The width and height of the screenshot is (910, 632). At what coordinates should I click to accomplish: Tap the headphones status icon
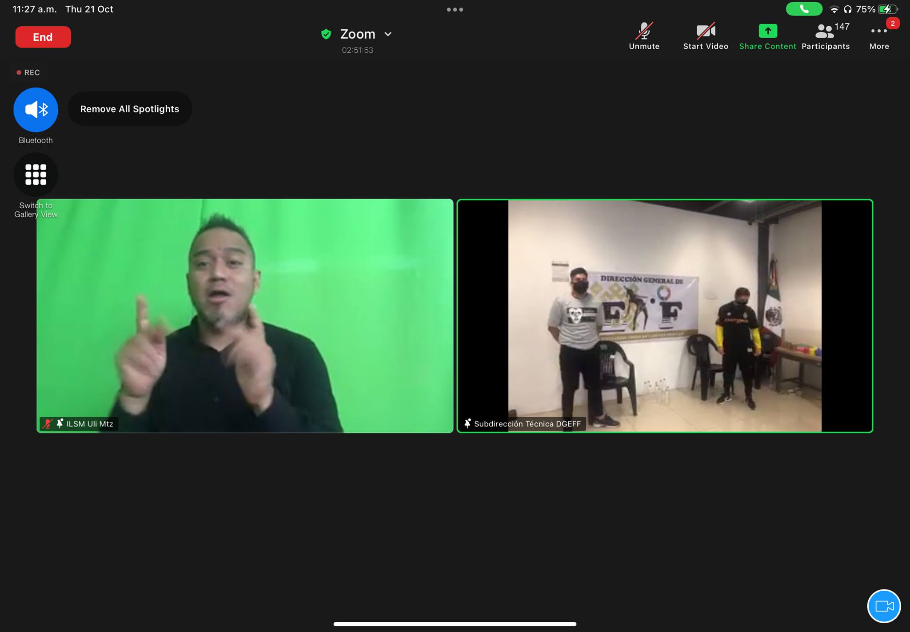847,9
